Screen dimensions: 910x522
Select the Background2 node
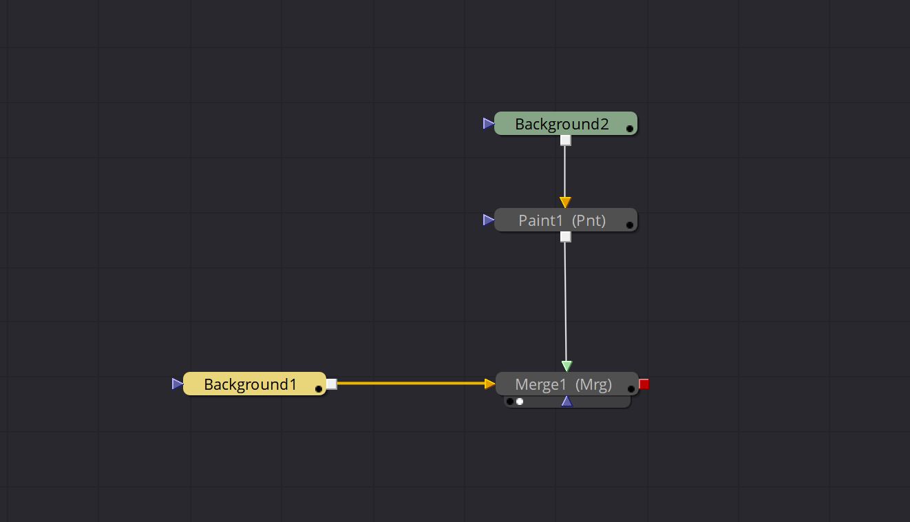[x=566, y=124]
